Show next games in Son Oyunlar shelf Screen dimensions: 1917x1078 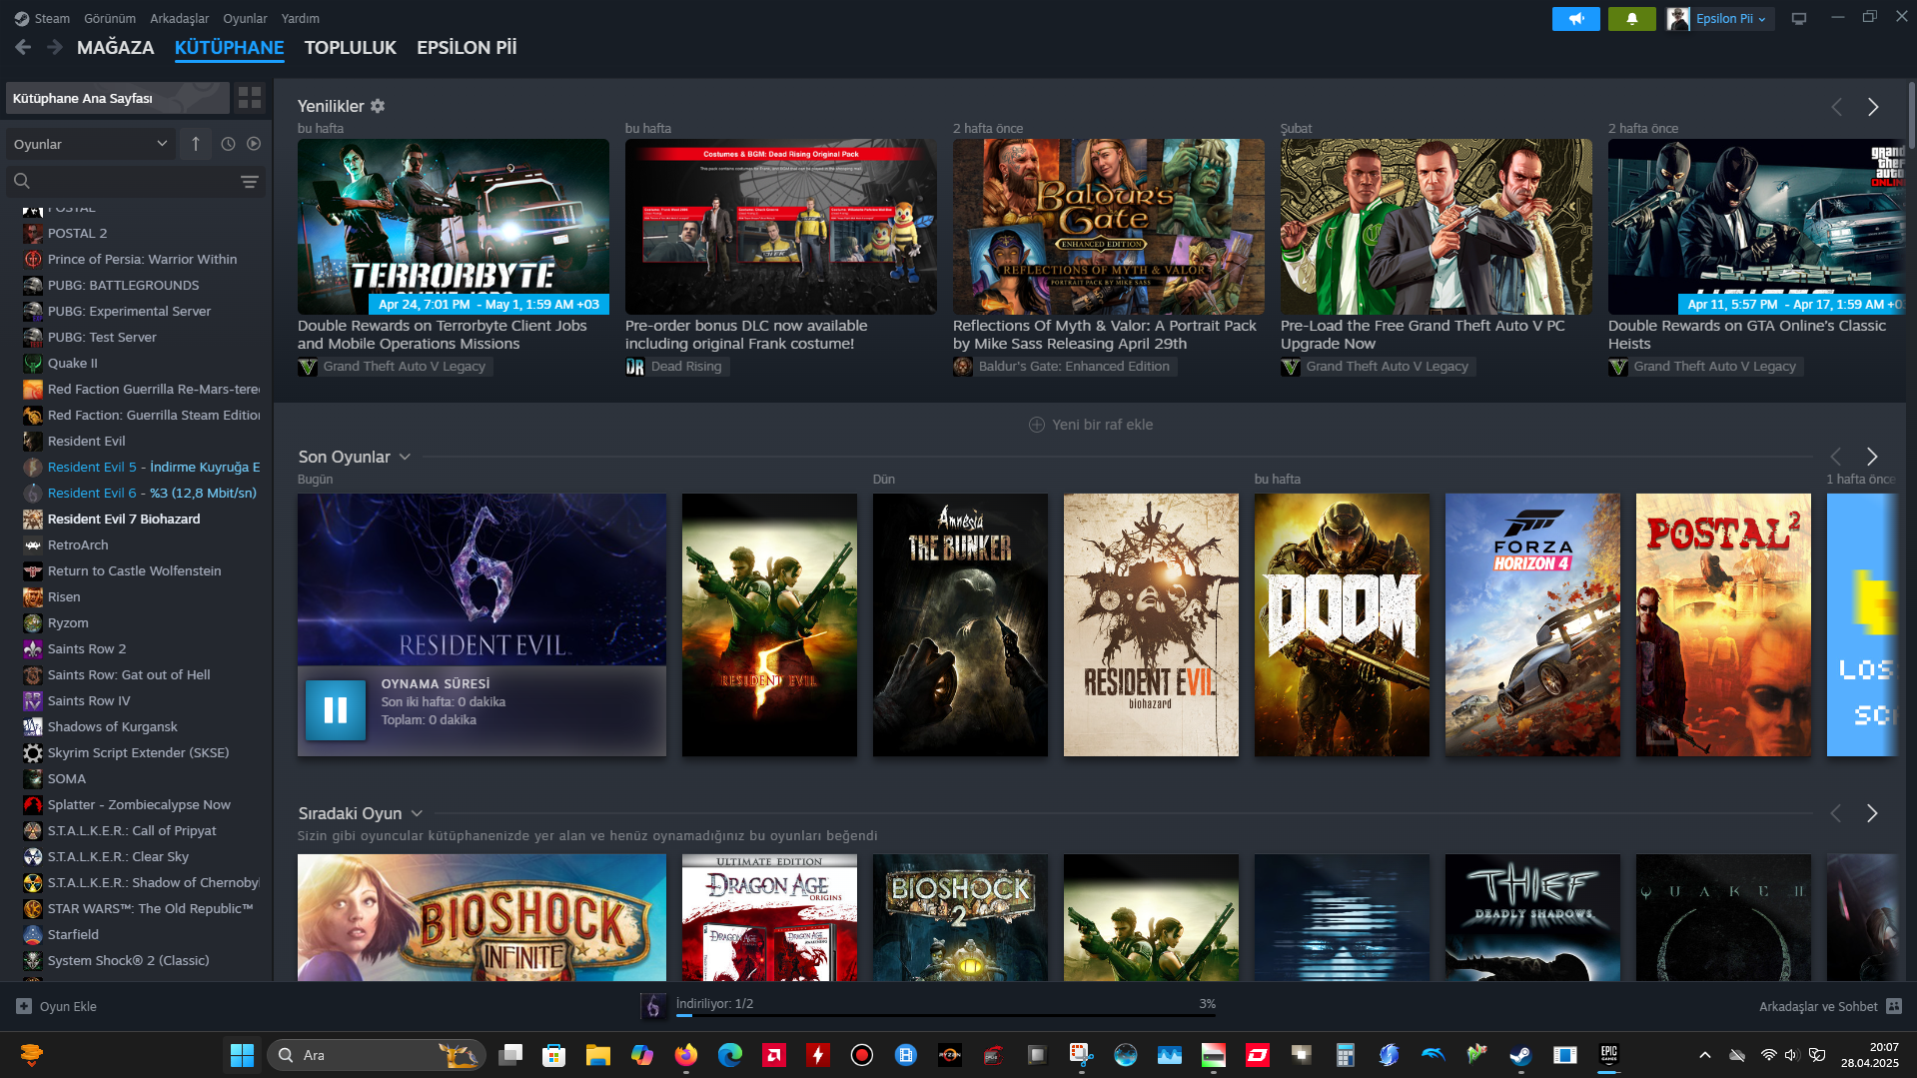[x=1872, y=457]
